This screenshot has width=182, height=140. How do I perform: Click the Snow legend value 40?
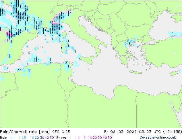click(x=105, y=138)
